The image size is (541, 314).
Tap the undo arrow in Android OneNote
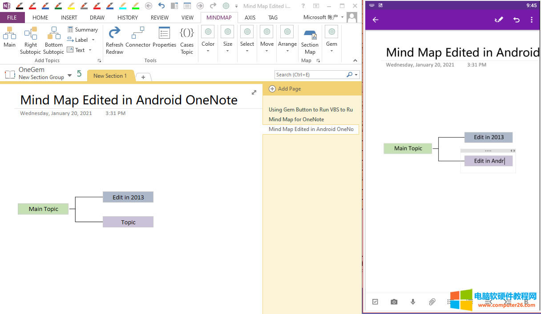point(516,19)
